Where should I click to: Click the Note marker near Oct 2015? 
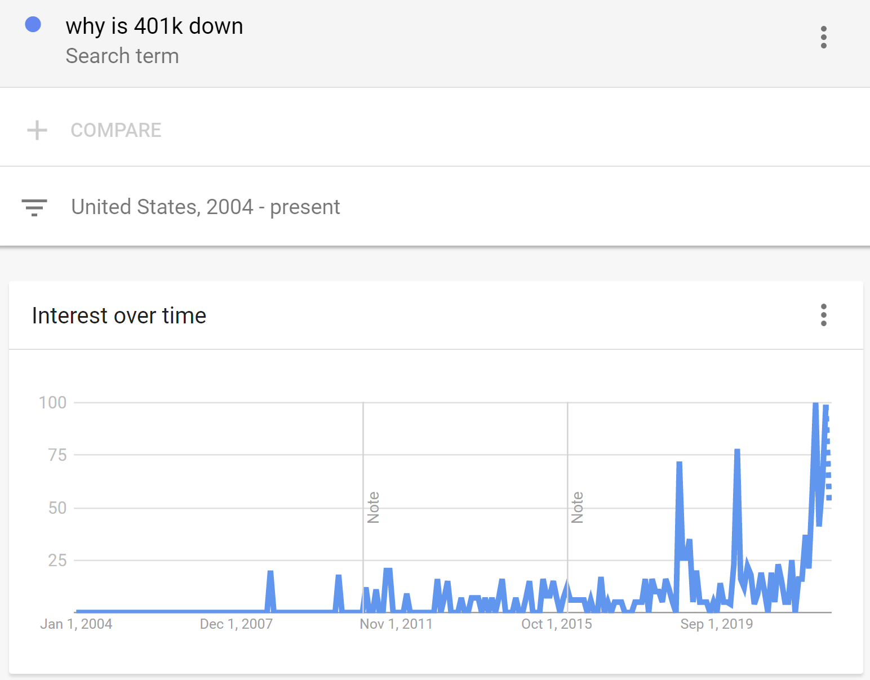(577, 508)
